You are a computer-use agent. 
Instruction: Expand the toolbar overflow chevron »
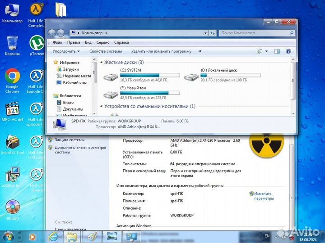(200, 51)
